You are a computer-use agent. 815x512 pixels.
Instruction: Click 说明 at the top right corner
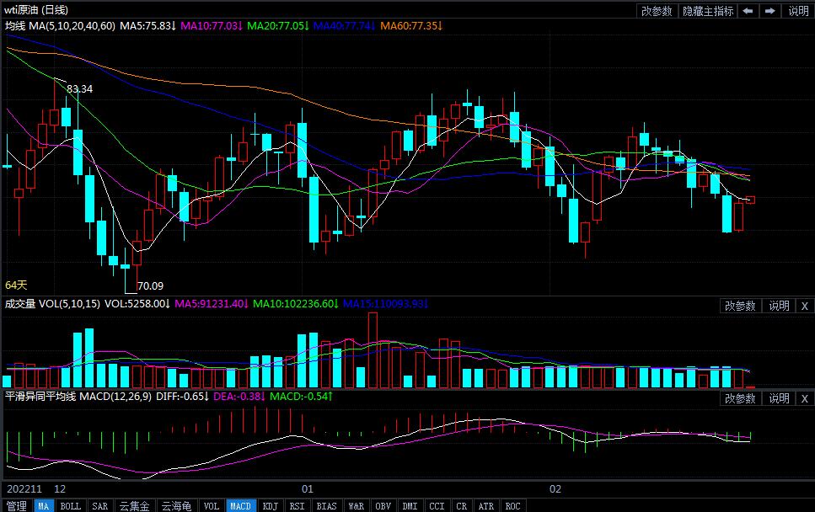(798, 11)
